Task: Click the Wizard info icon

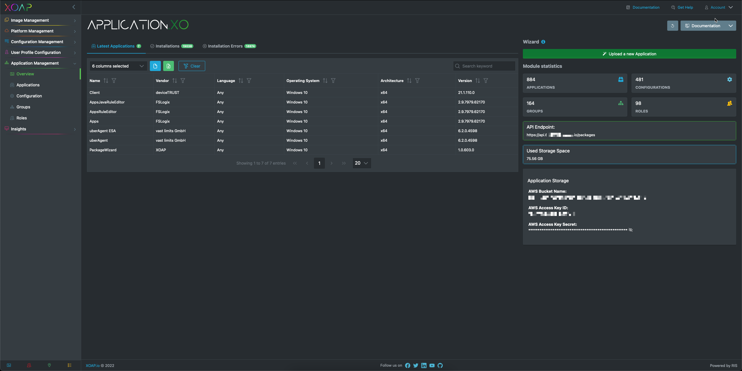Action: coord(543,42)
